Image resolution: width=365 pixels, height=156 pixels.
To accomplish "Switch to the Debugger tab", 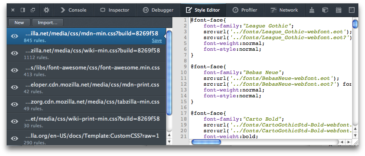I will point(158,10).
